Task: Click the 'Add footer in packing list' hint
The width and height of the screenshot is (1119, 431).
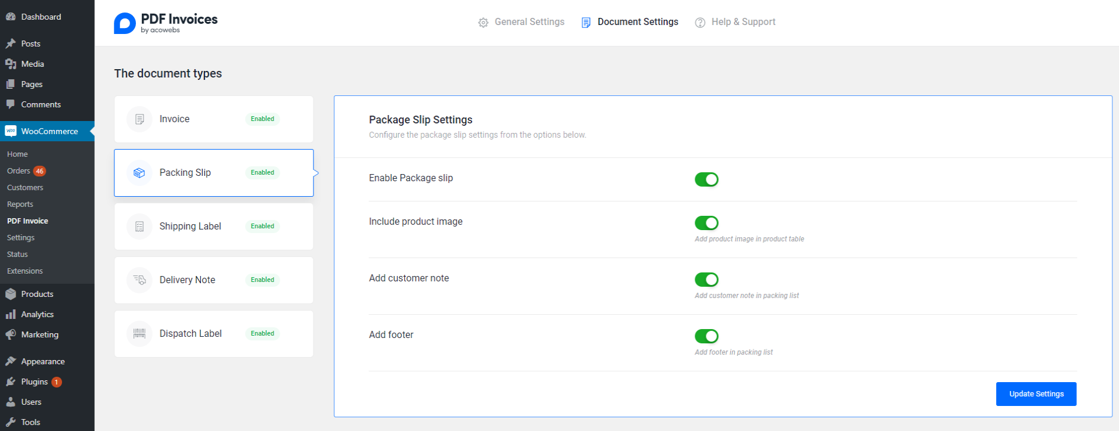Action: tap(734, 352)
